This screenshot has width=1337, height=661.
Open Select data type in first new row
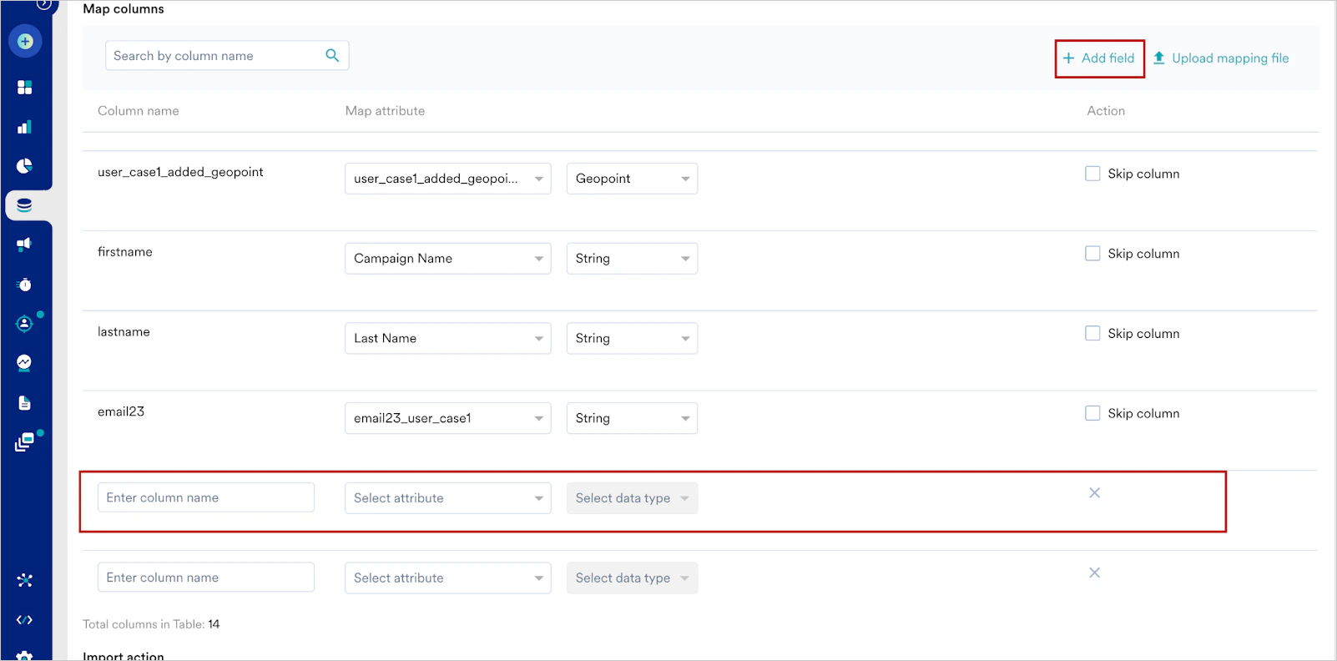point(632,498)
